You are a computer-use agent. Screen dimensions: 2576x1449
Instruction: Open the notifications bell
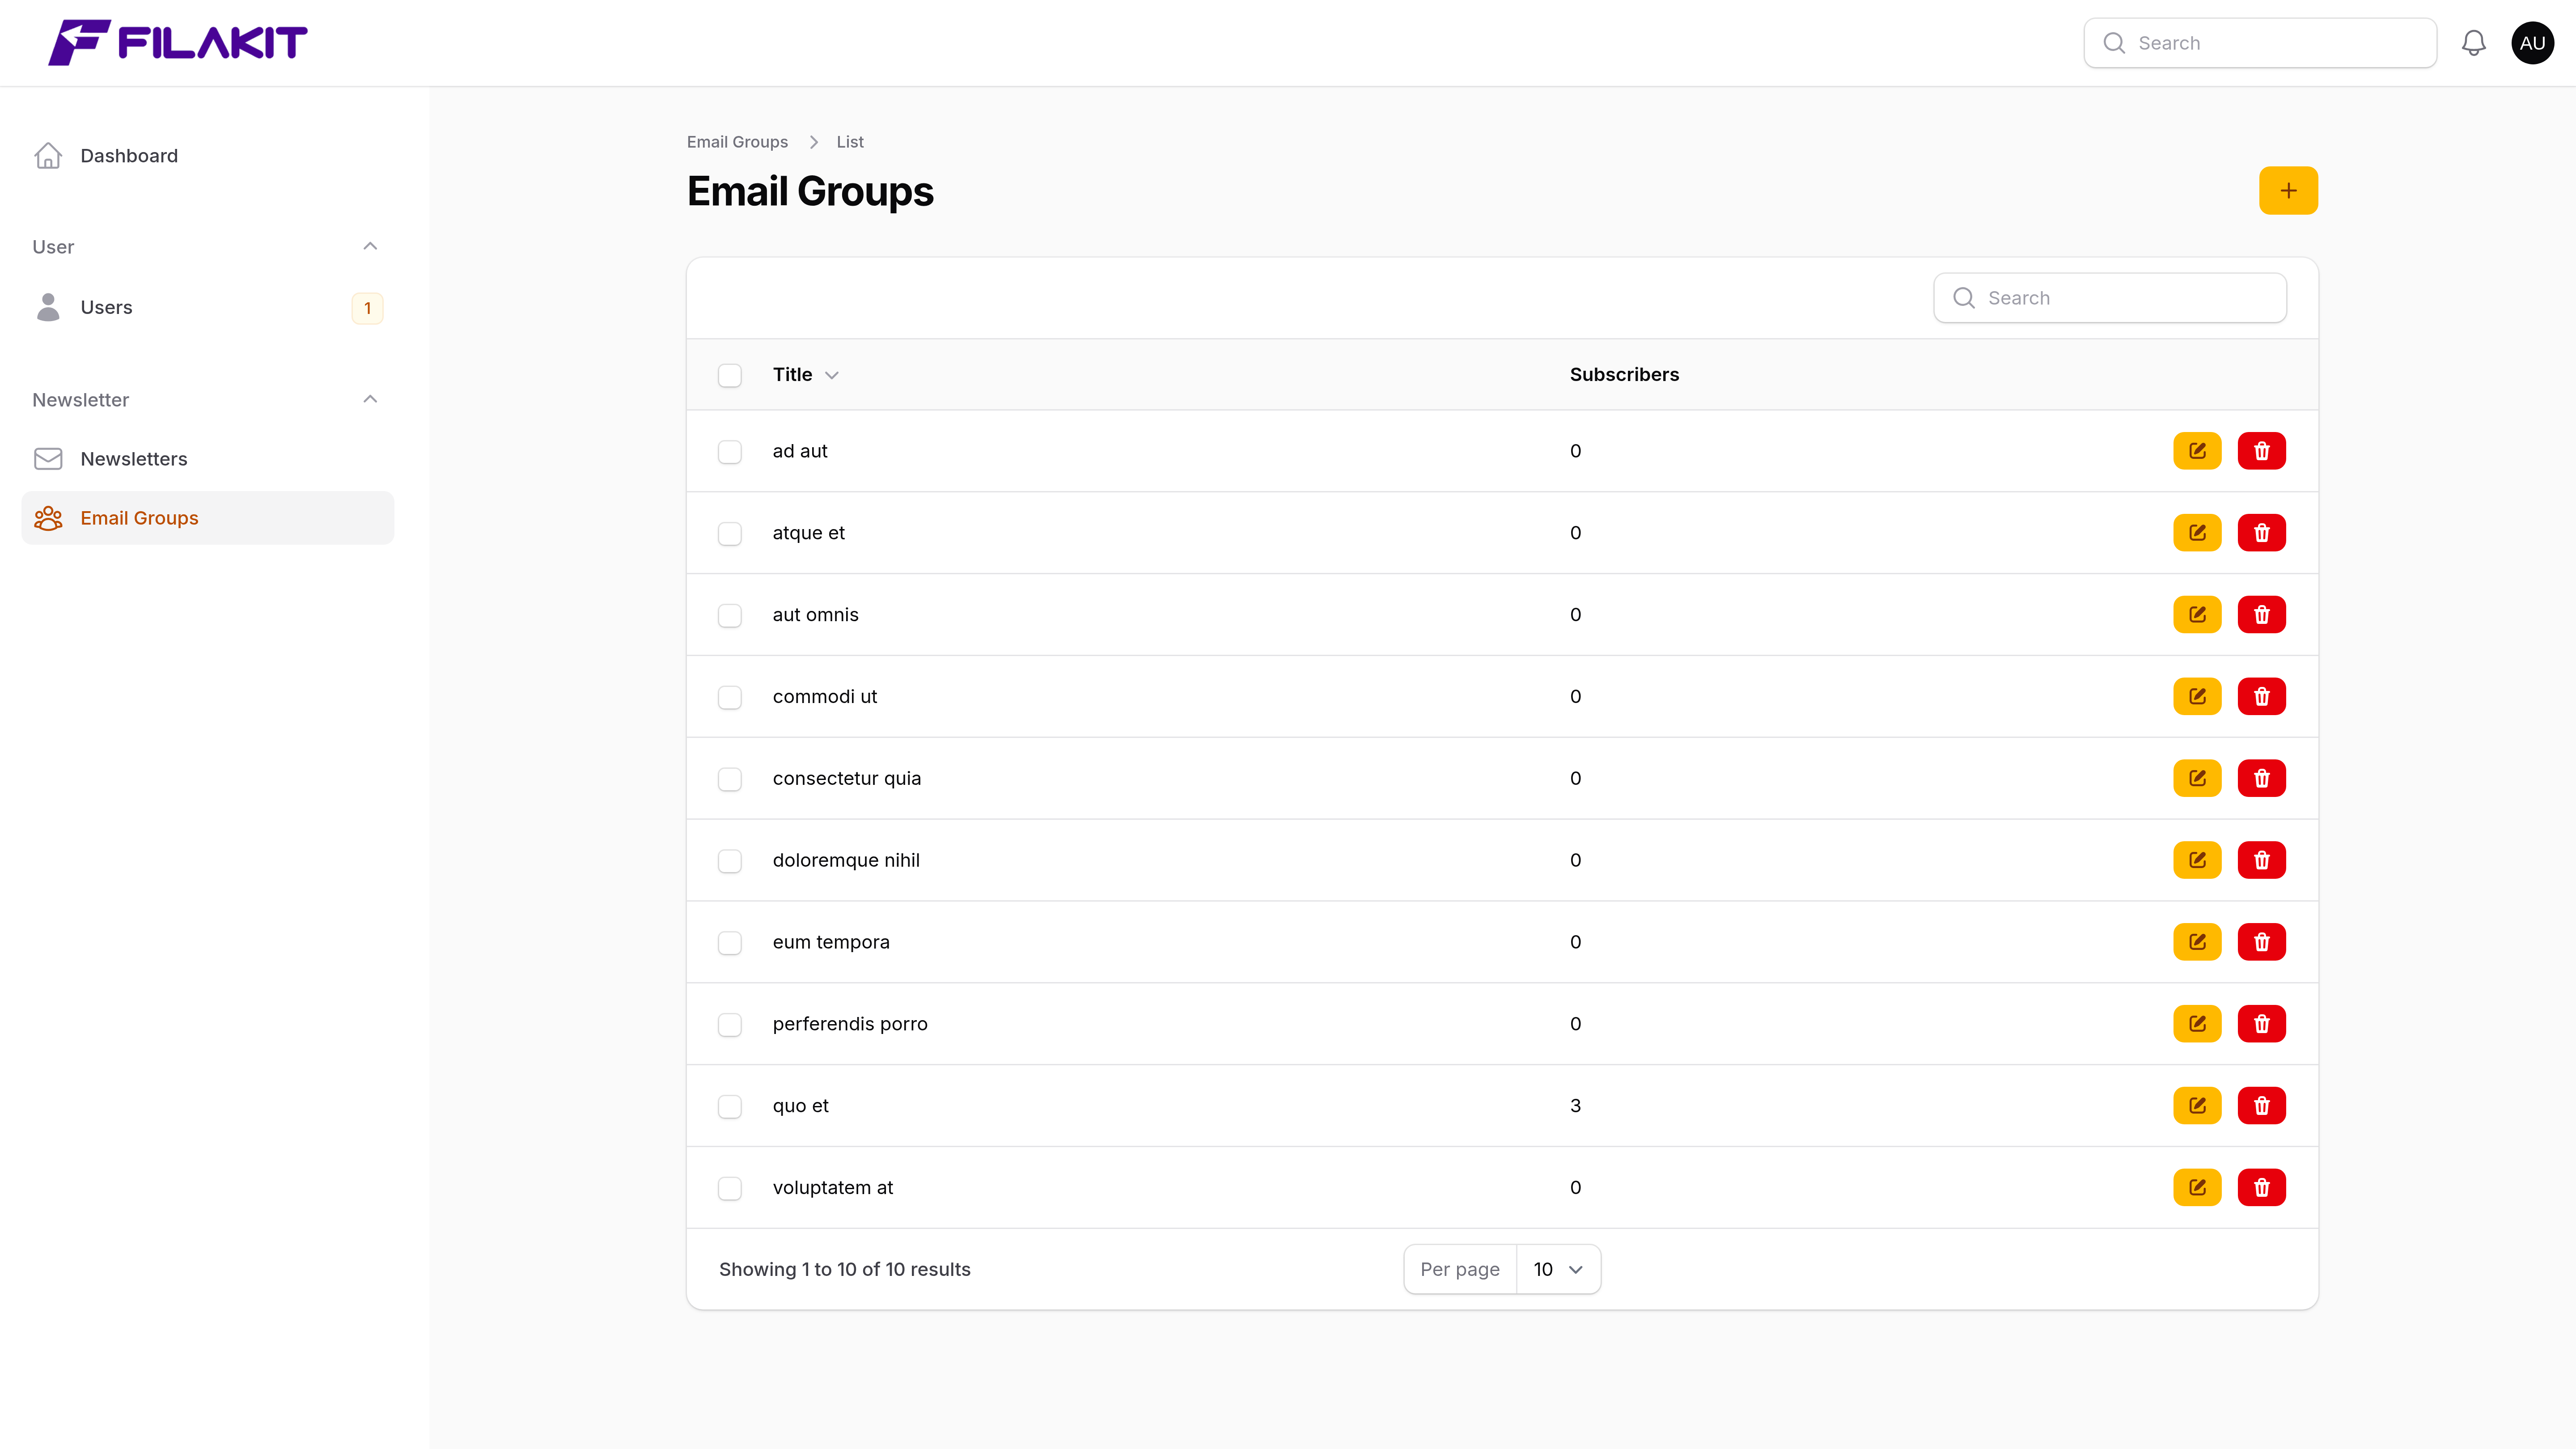(x=2473, y=43)
